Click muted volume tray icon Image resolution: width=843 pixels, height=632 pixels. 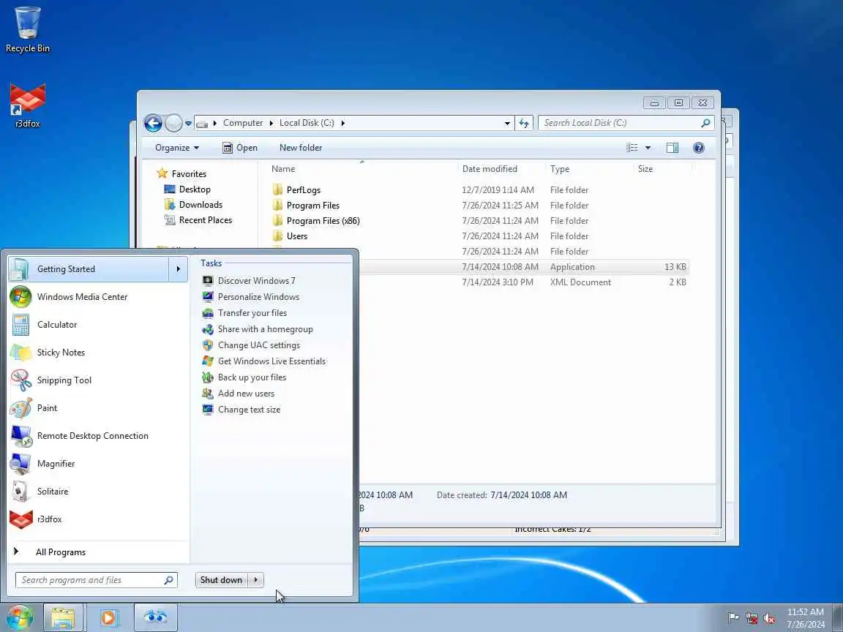pos(769,618)
